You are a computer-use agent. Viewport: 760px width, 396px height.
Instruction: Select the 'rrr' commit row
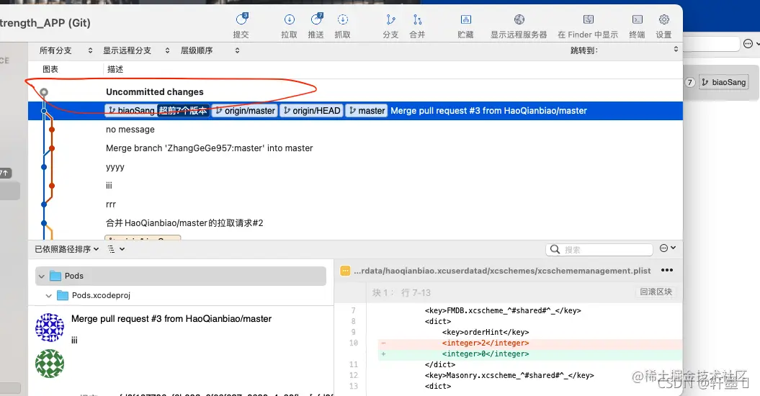pyautogui.click(x=355, y=204)
